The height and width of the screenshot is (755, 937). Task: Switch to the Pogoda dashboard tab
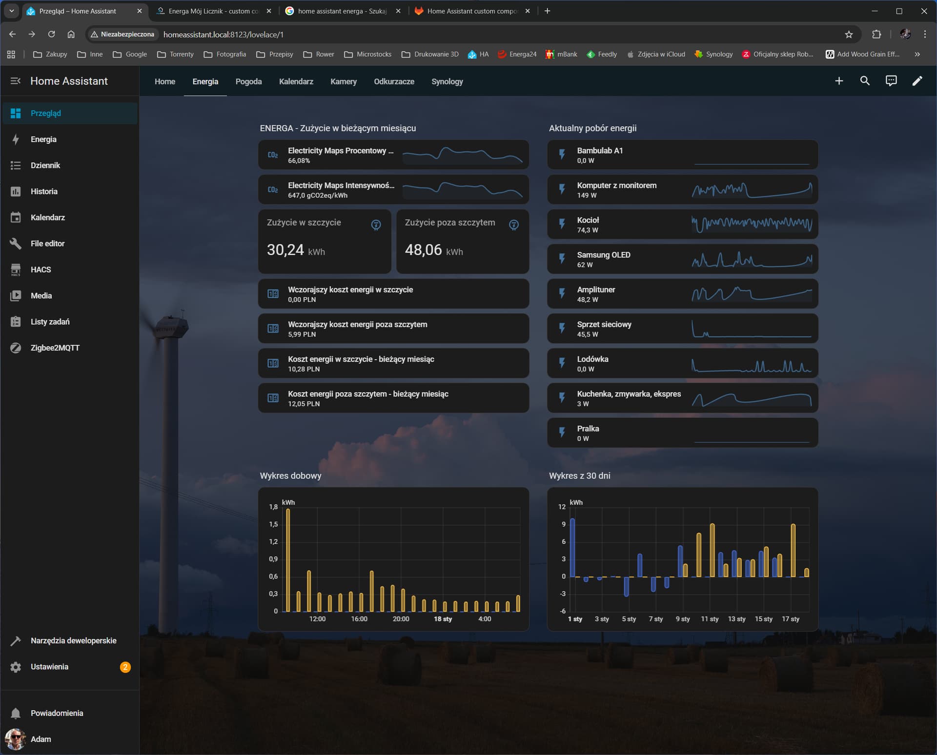(x=248, y=81)
